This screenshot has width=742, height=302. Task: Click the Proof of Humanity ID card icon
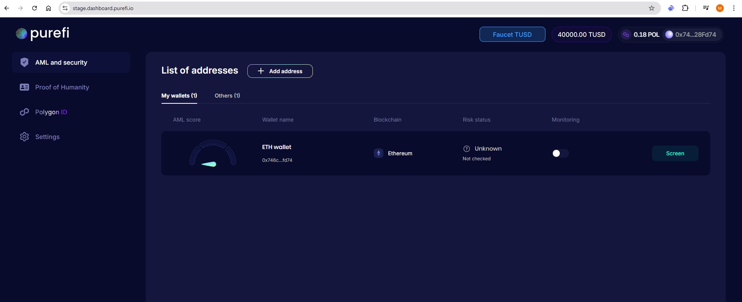pyautogui.click(x=24, y=87)
